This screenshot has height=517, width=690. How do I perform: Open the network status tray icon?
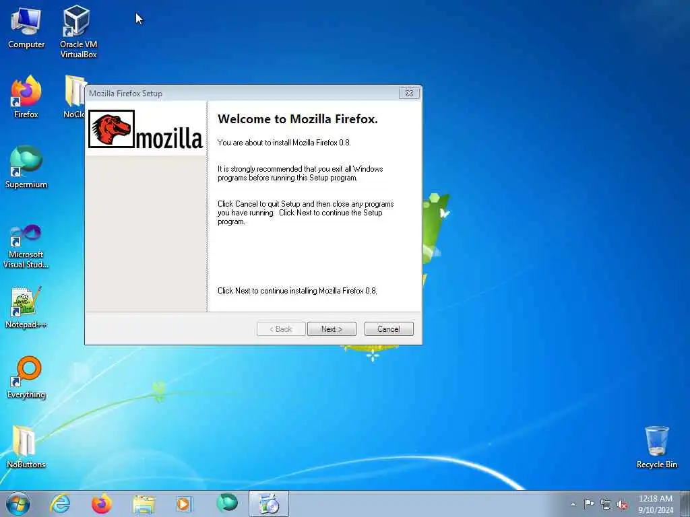tap(606, 504)
